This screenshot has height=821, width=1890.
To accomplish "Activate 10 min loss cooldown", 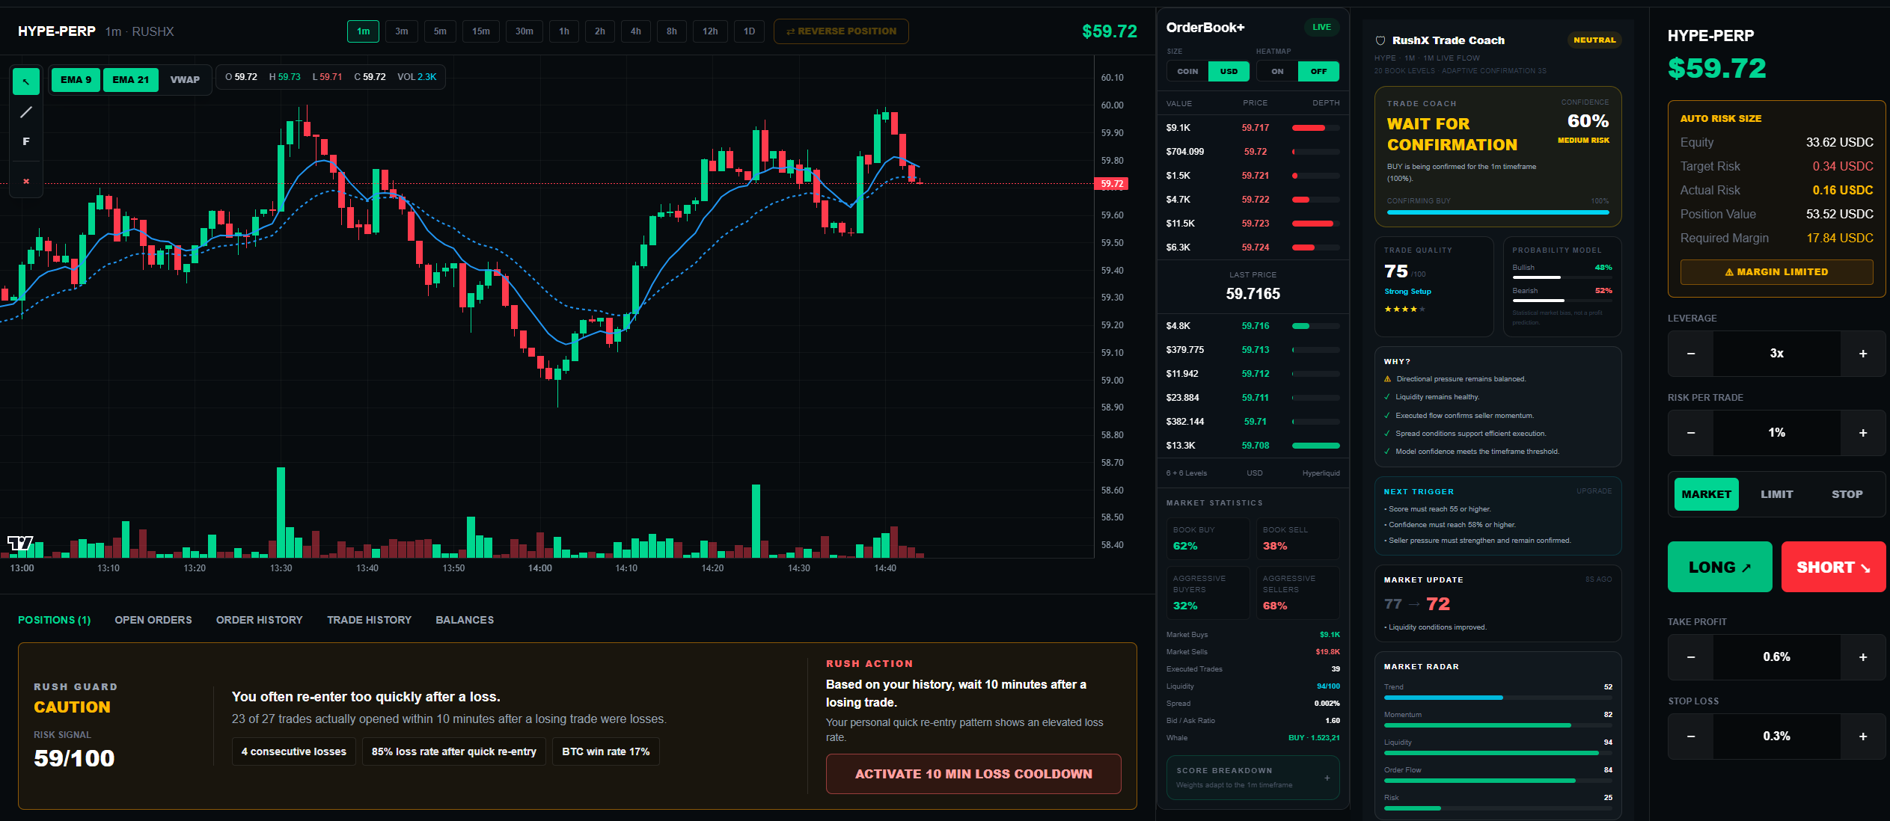I will pos(973,774).
